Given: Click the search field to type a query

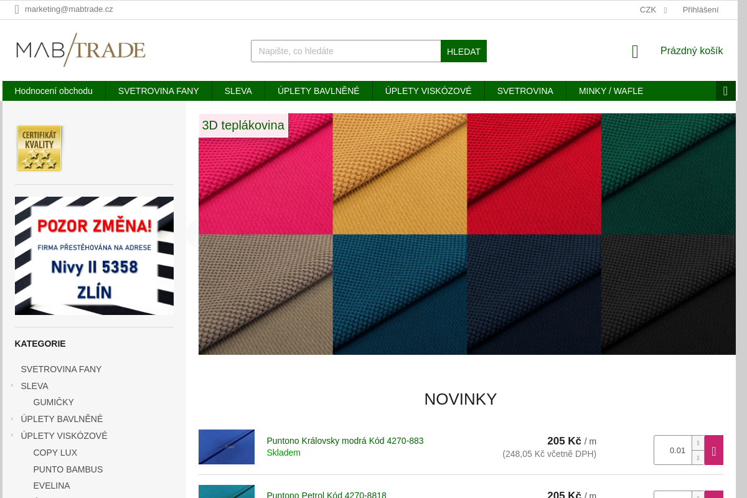Looking at the screenshot, I should (x=345, y=51).
